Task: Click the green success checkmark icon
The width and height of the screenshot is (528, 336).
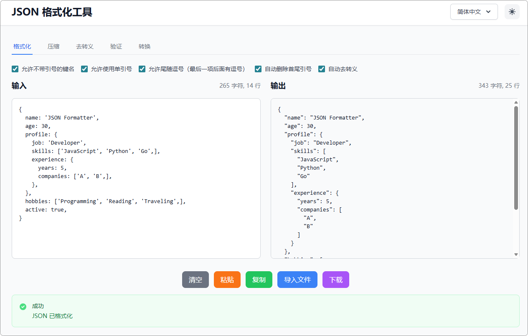Action: [23, 307]
